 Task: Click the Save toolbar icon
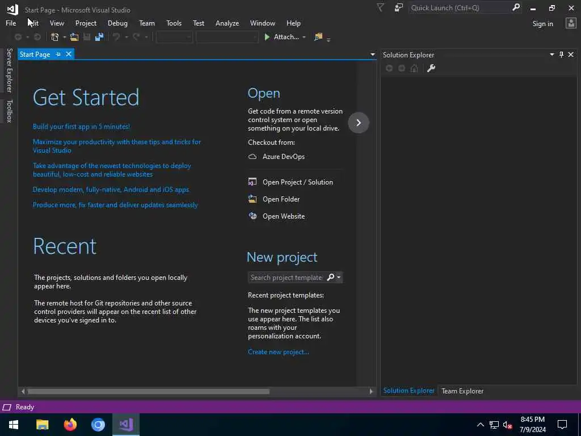point(87,37)
